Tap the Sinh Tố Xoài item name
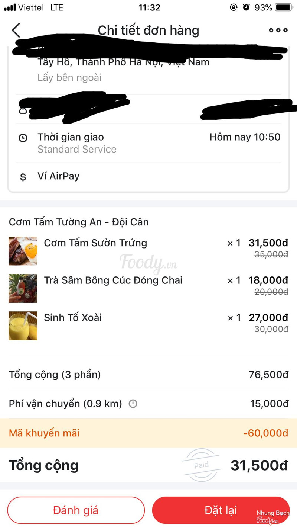Image resolution: width=297 pixels, height=529 pixels. point(73,318)
